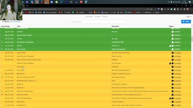Open the Scloud bookmark
This screenshot has height=108, width=193.
[x=97, y=12]
